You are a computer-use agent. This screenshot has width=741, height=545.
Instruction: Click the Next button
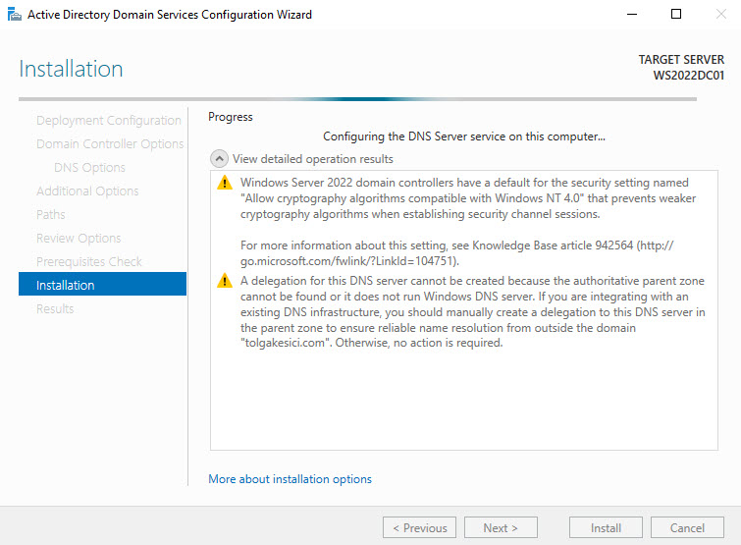pos(501,527)
